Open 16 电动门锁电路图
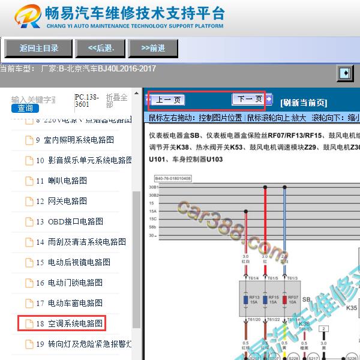 pos(70,283)
